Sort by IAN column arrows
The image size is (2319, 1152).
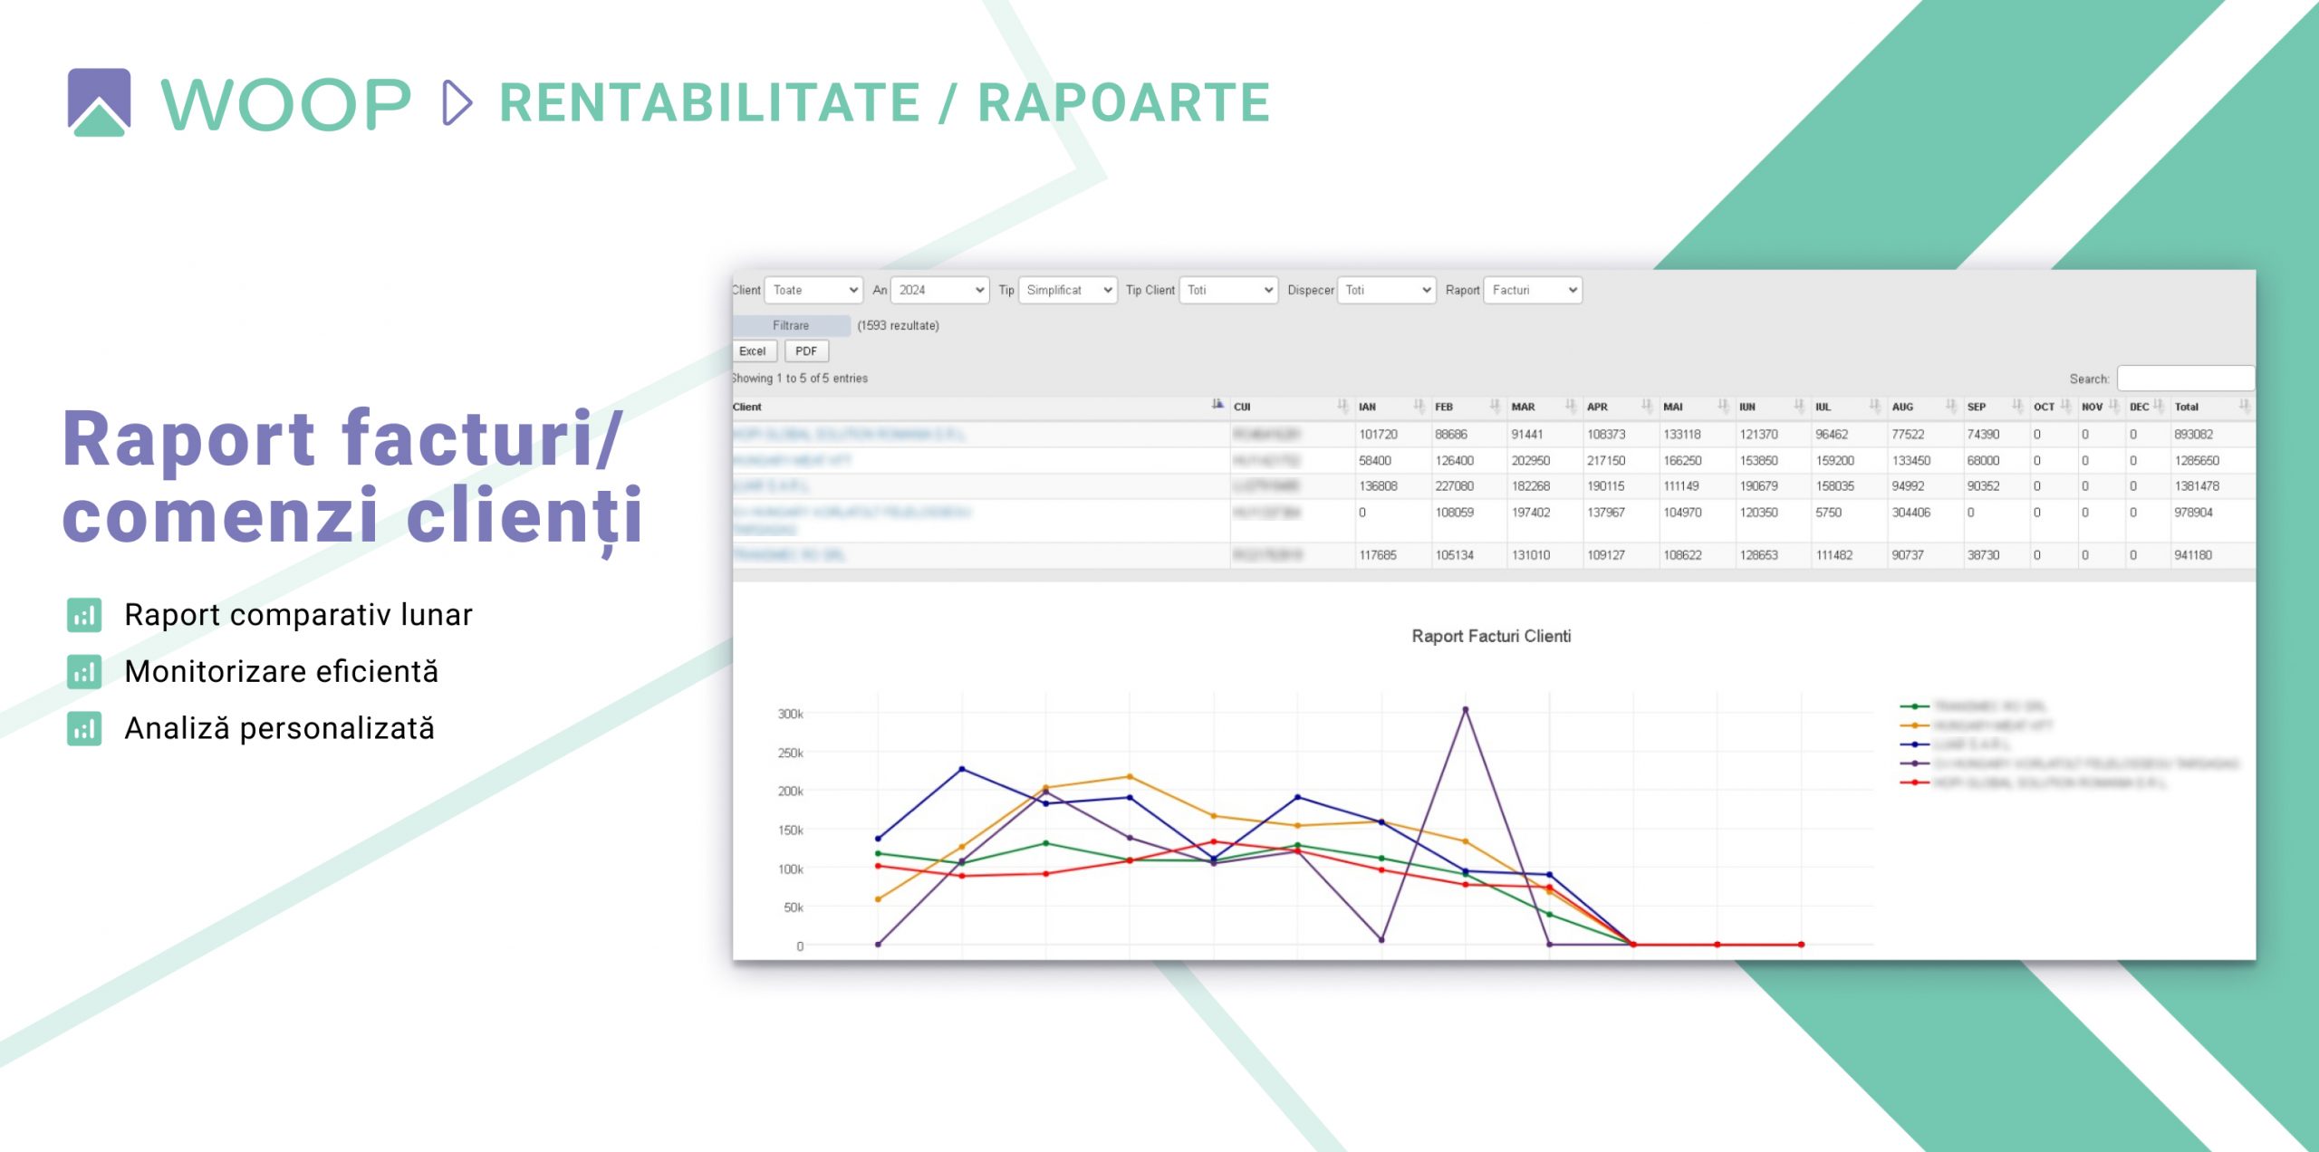click(x=1419, y=406)
